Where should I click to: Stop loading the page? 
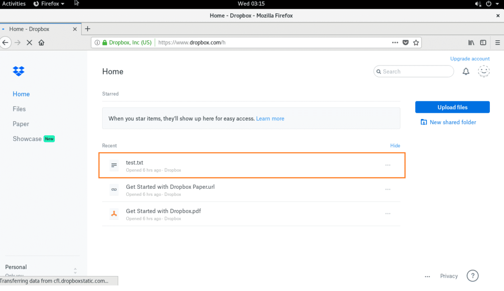pos(29,42)
